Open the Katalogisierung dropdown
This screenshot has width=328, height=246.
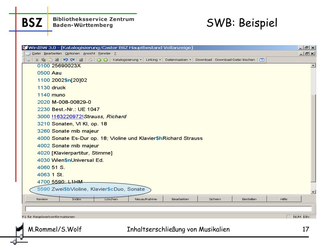tap(127, 60)
